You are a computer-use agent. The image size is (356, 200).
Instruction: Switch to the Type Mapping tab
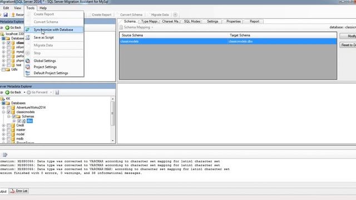pyautogui.click(x=149, y=21)
